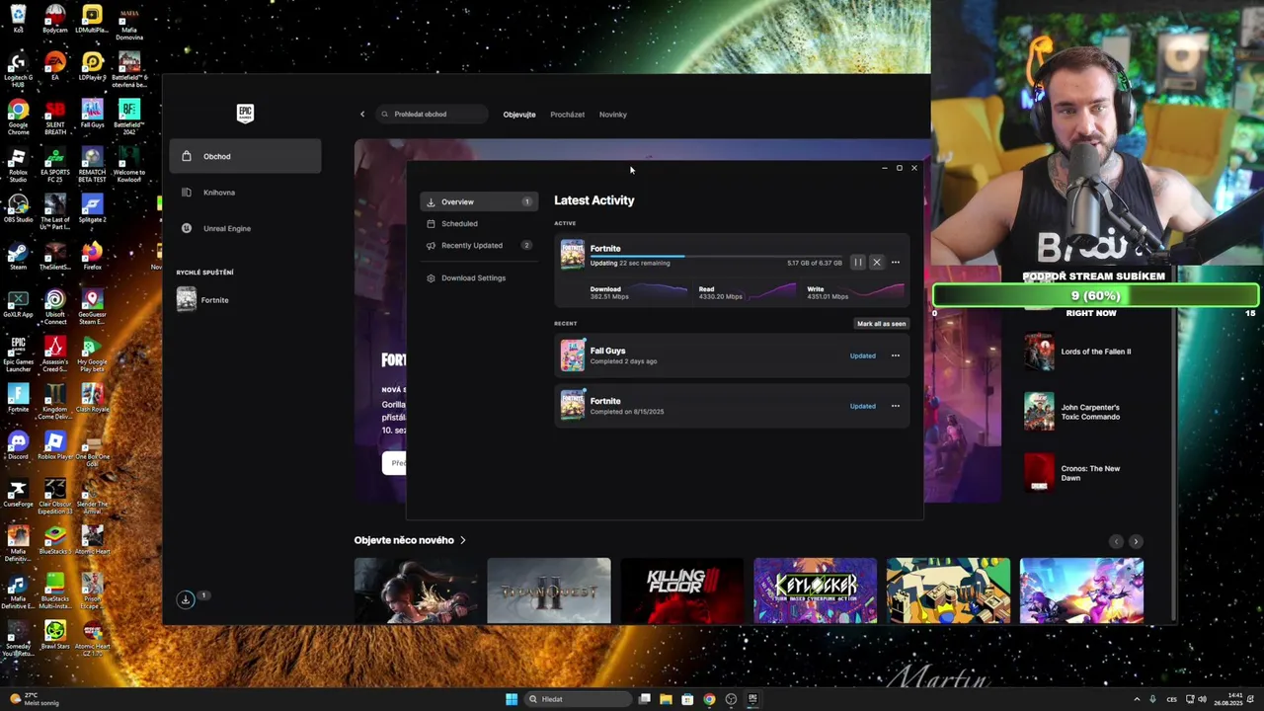Open the Recently Updated section
Image resolution: width=1264 pixels, height=711 pixels.
479,245
